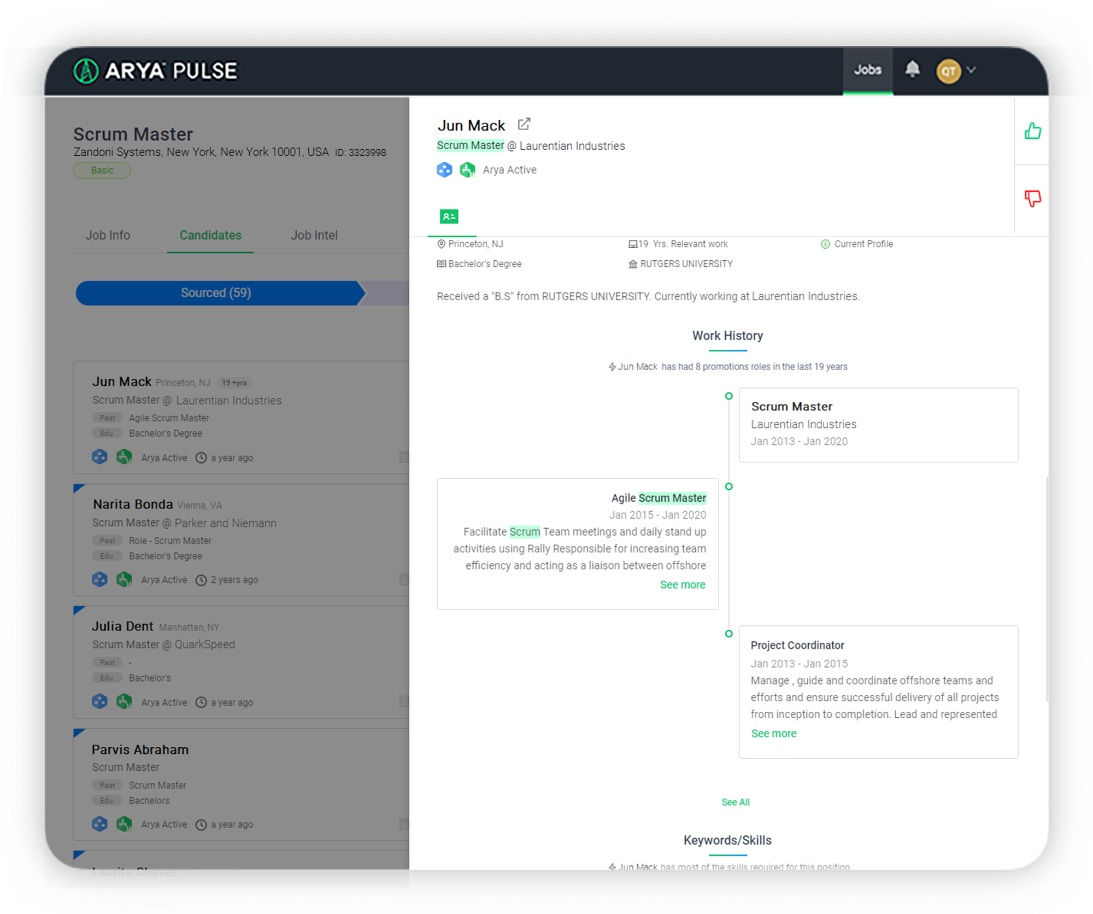The height and width of the screenshot is (914, 1093).
Task: Click the blue star badge beside Arya Active in profile
Action: [x=444, y=170]
